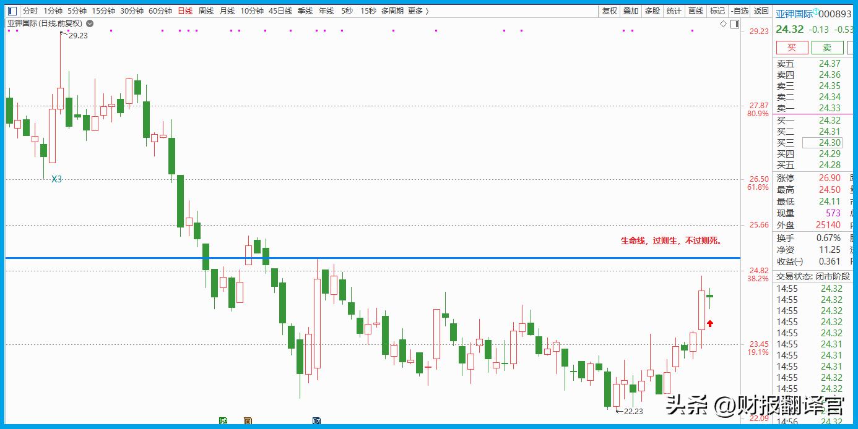Screen dimensions: 858x429
Task: Toggle the left sidebar panel icon
Action: coord(13,11)
